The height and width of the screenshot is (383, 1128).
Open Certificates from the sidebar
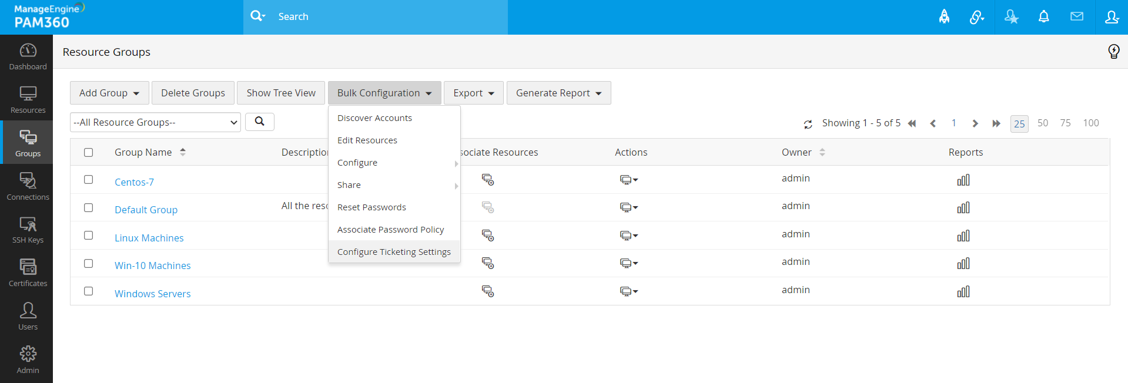[x=28, y=273]
